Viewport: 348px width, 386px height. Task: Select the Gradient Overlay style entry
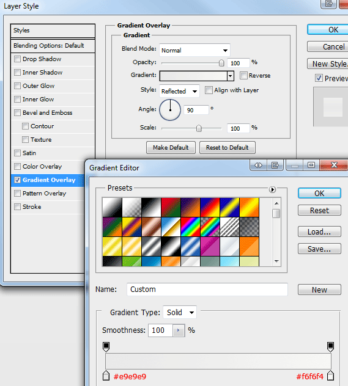(x=49, y=180)
